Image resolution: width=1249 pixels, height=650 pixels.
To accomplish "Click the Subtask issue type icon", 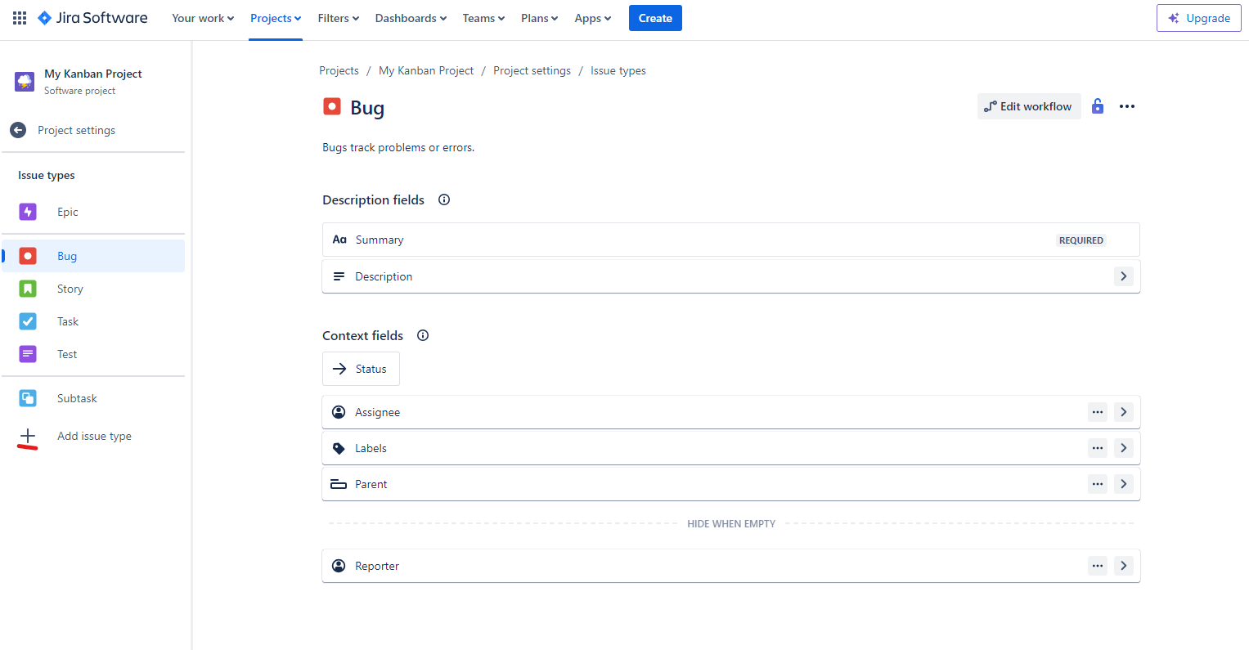I will pyautogui.click(x=28, y=398).
